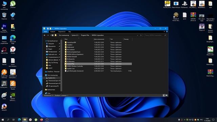Open taskbar search magnifier

point(8,120)
